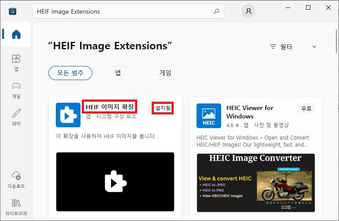Screen dimensions: 339x221
Task: Click the HEIF Image Extensions search field
Action: [x=128, y=11]
